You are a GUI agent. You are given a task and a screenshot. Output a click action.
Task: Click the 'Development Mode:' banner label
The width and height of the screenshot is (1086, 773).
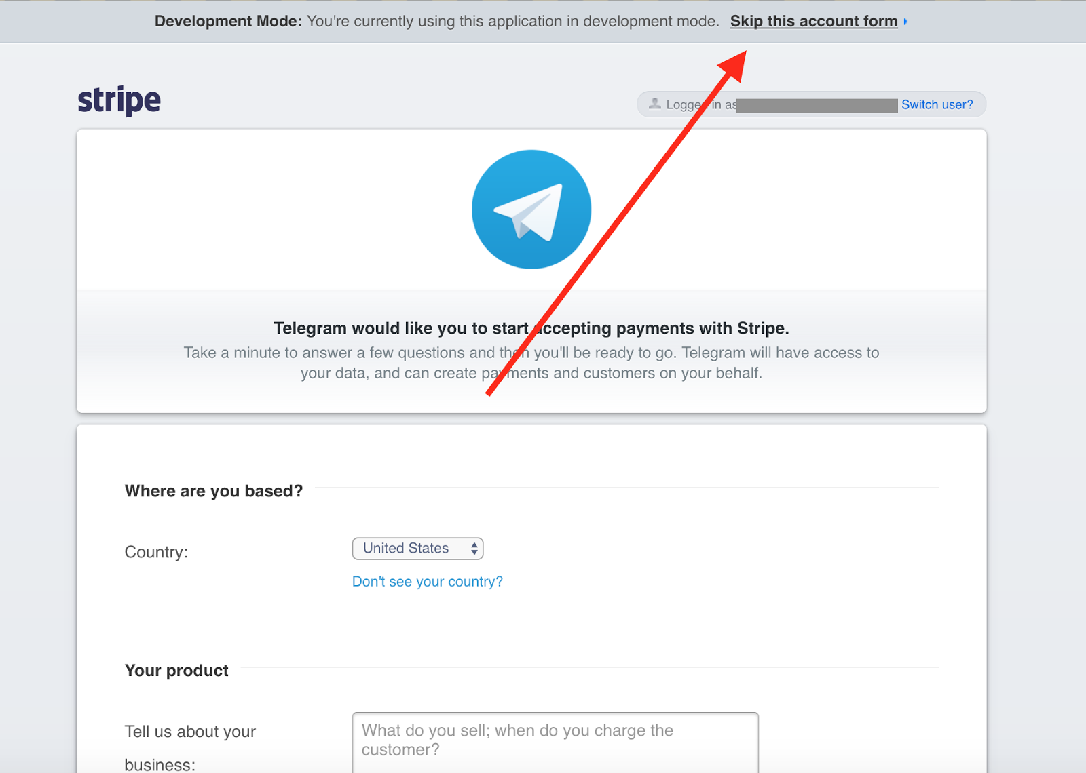click(228, 21)
